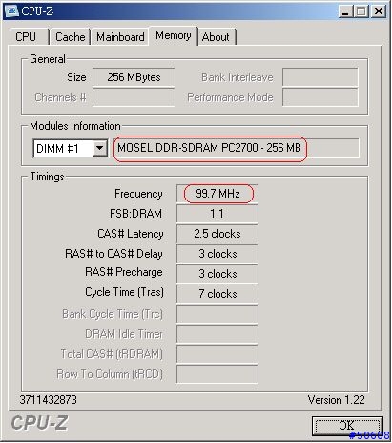Select the 2.5 clocks CAS# Latency value

[x=217, y=234]
